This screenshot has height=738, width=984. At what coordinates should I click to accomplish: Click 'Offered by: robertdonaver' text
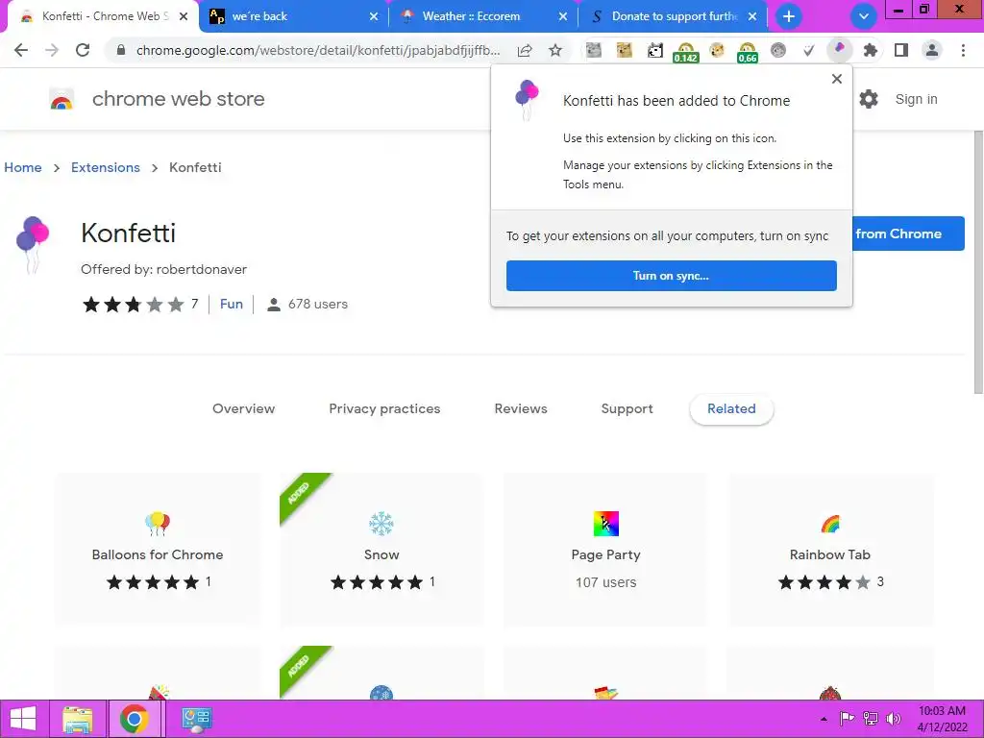point(163,269)
